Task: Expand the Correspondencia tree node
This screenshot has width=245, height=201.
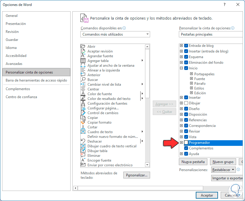Action: [x=181, y=126]
